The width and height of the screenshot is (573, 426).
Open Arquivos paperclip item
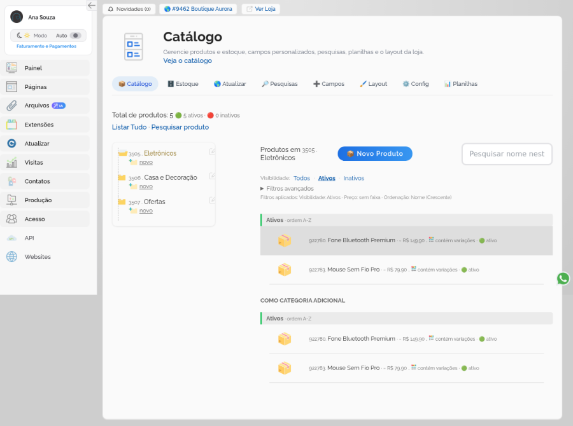(45, 106)
